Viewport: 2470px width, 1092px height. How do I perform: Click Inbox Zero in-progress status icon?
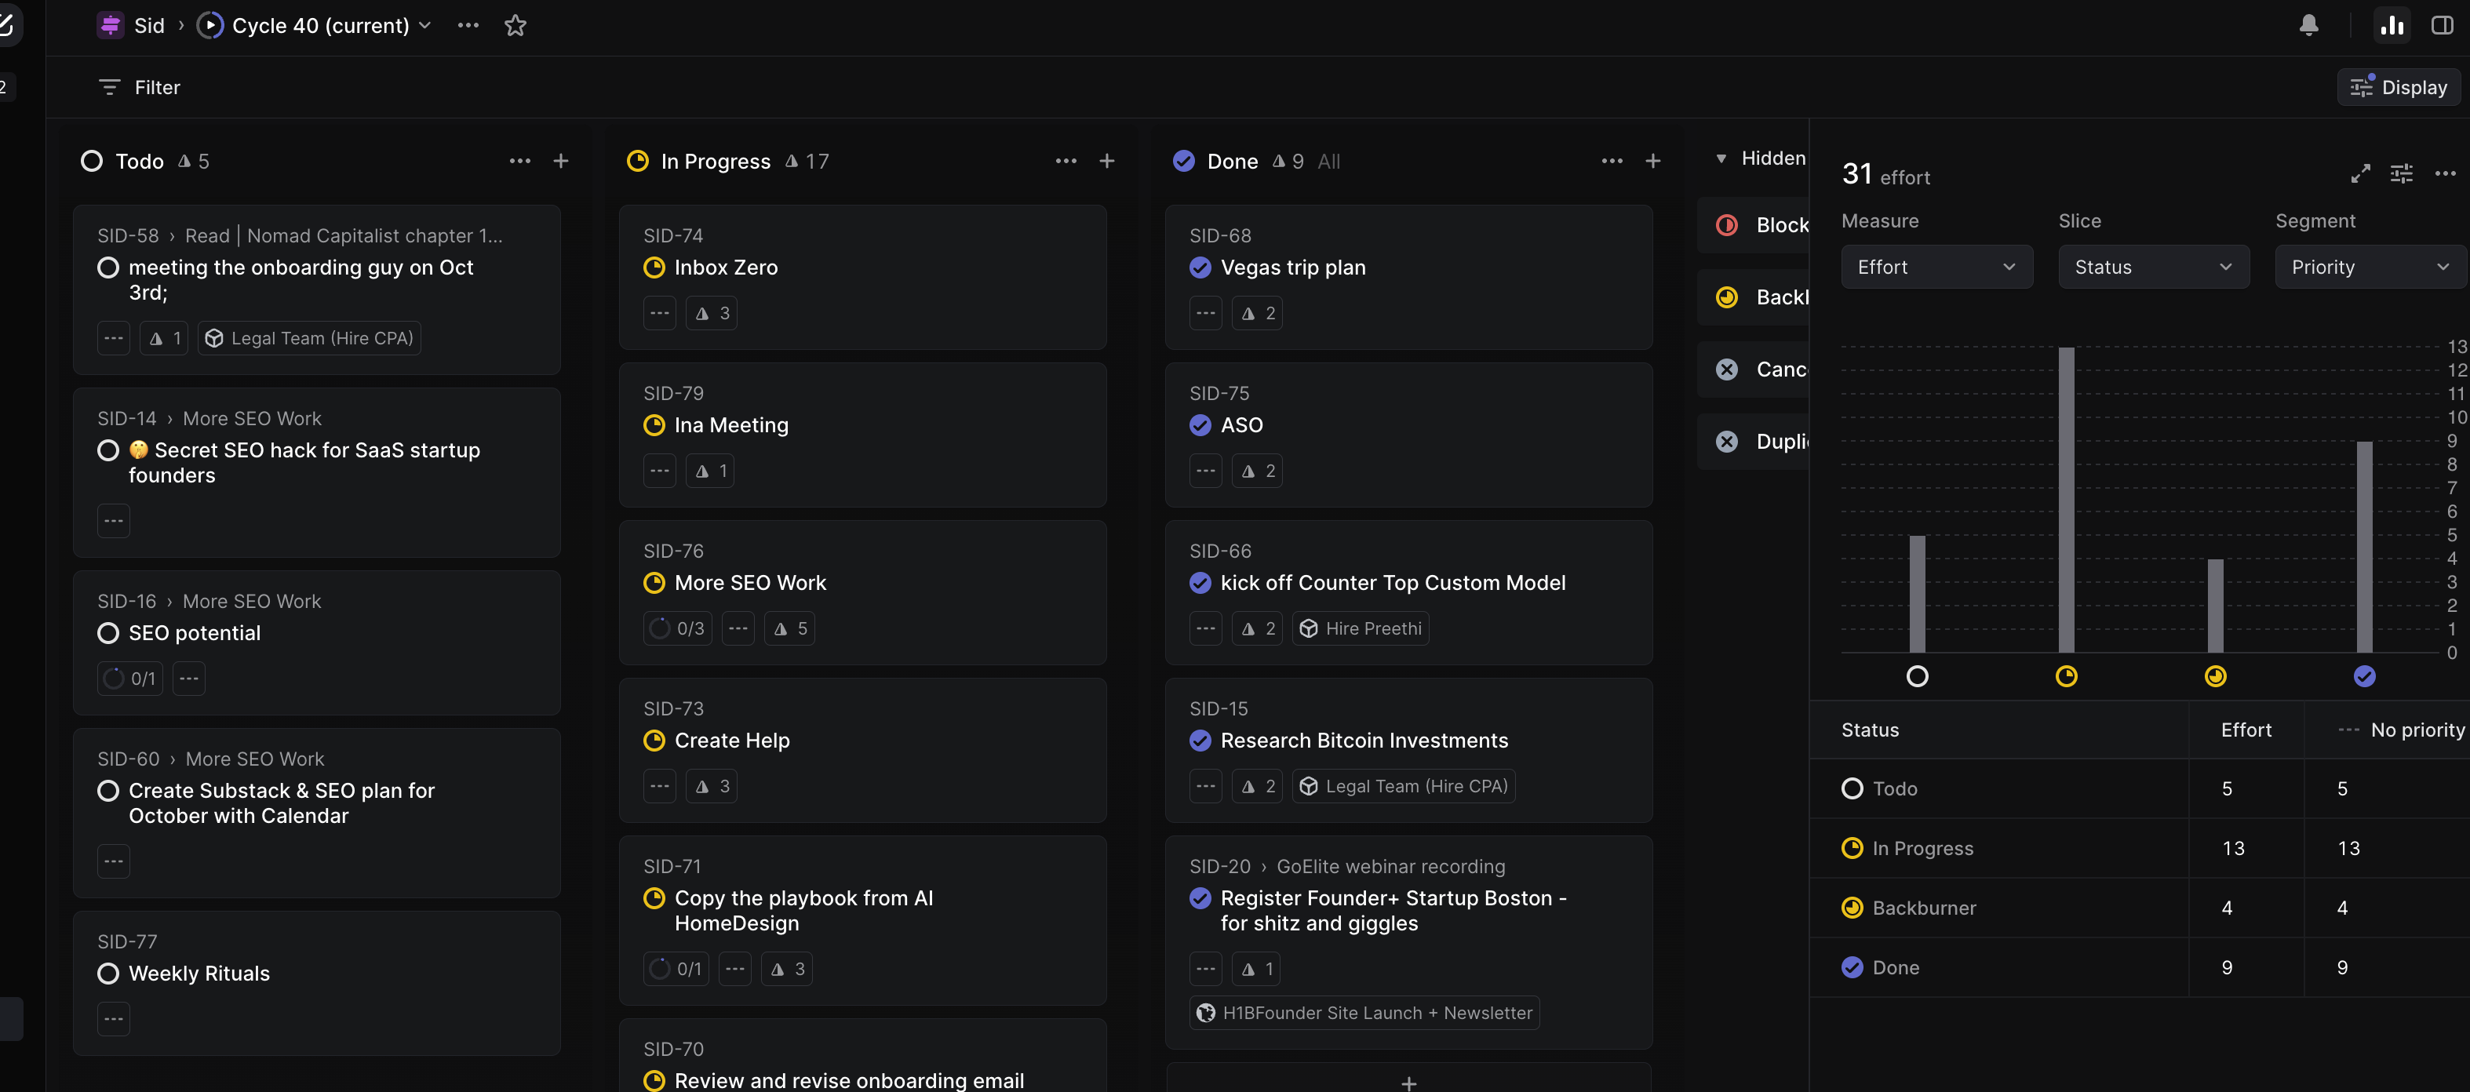click(x=654, y=268)
